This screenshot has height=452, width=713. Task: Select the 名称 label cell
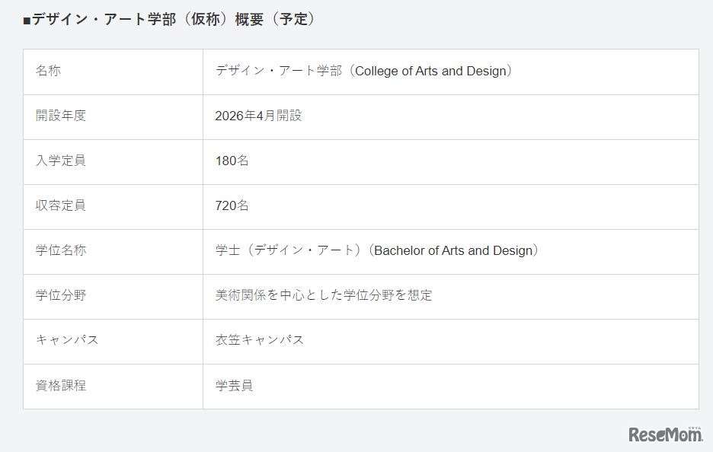pos(48,72)
